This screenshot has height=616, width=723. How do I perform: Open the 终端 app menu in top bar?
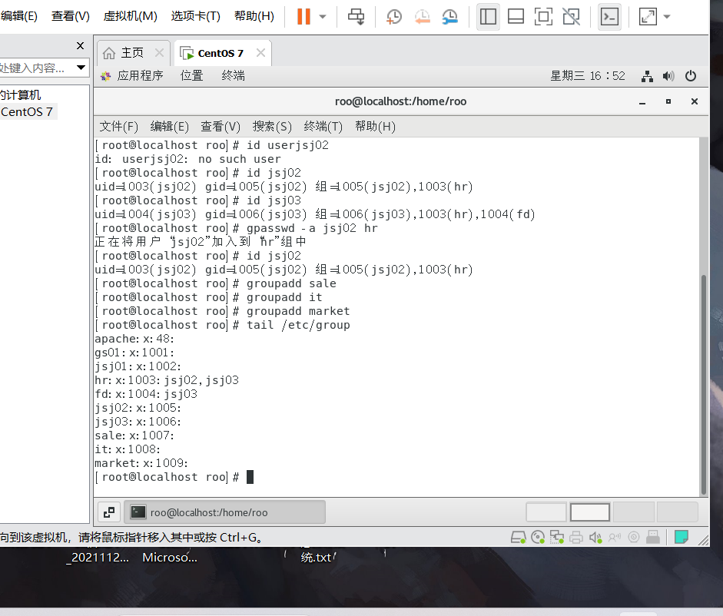click(x=233, y=75)
